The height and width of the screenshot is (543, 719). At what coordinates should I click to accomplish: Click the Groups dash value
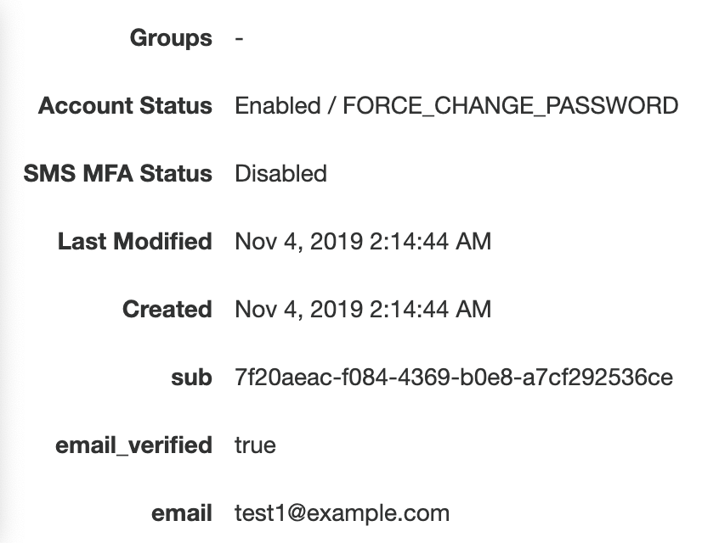point(240,38)
